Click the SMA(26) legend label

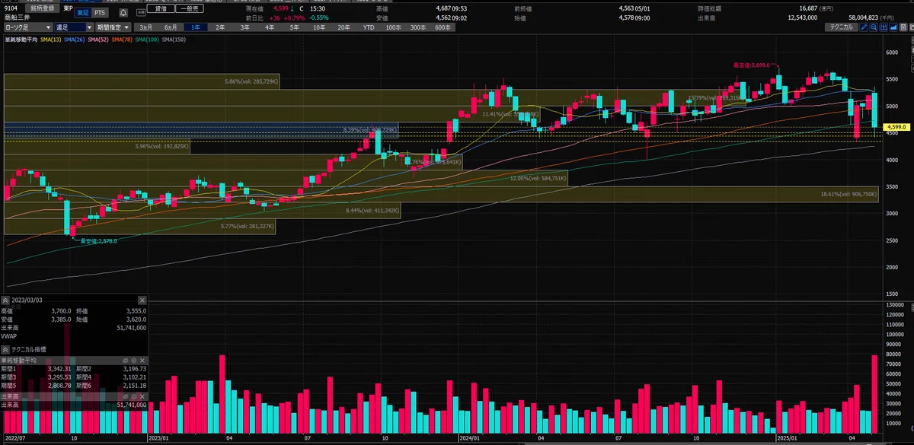point(75,38)
